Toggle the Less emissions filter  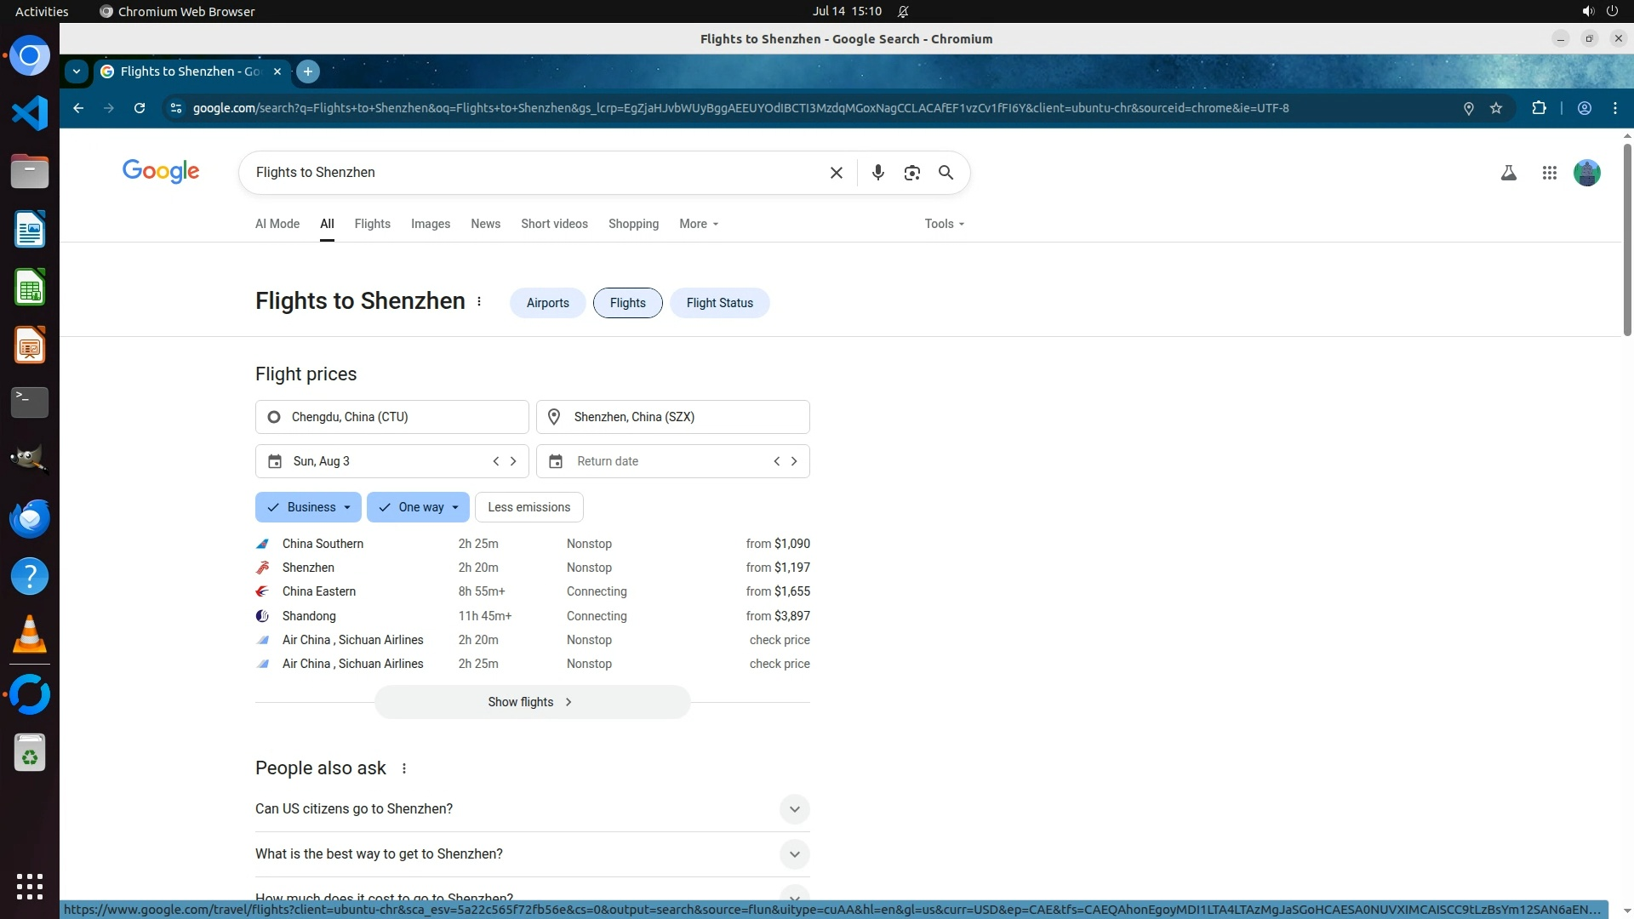tap(528, 507)
